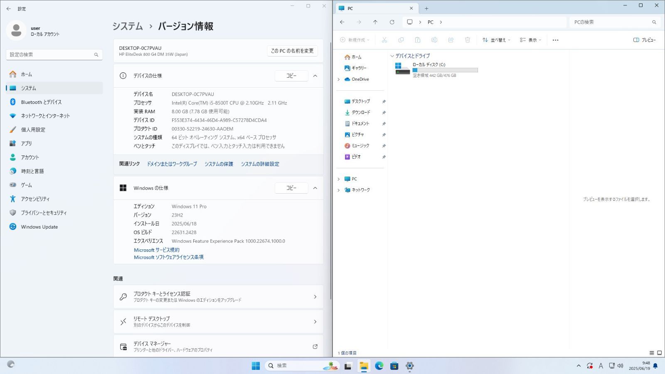The image size is (665, 374).
Task: Open Product key and activation
Action: 218,297
